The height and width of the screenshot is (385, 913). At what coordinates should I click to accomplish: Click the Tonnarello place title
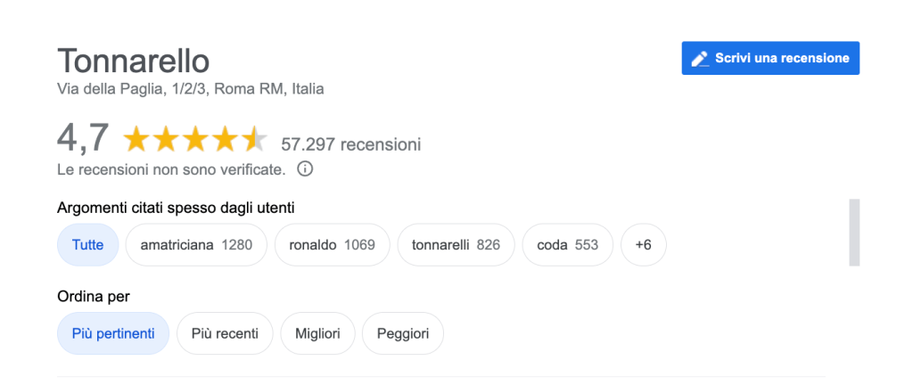[134, 61]
